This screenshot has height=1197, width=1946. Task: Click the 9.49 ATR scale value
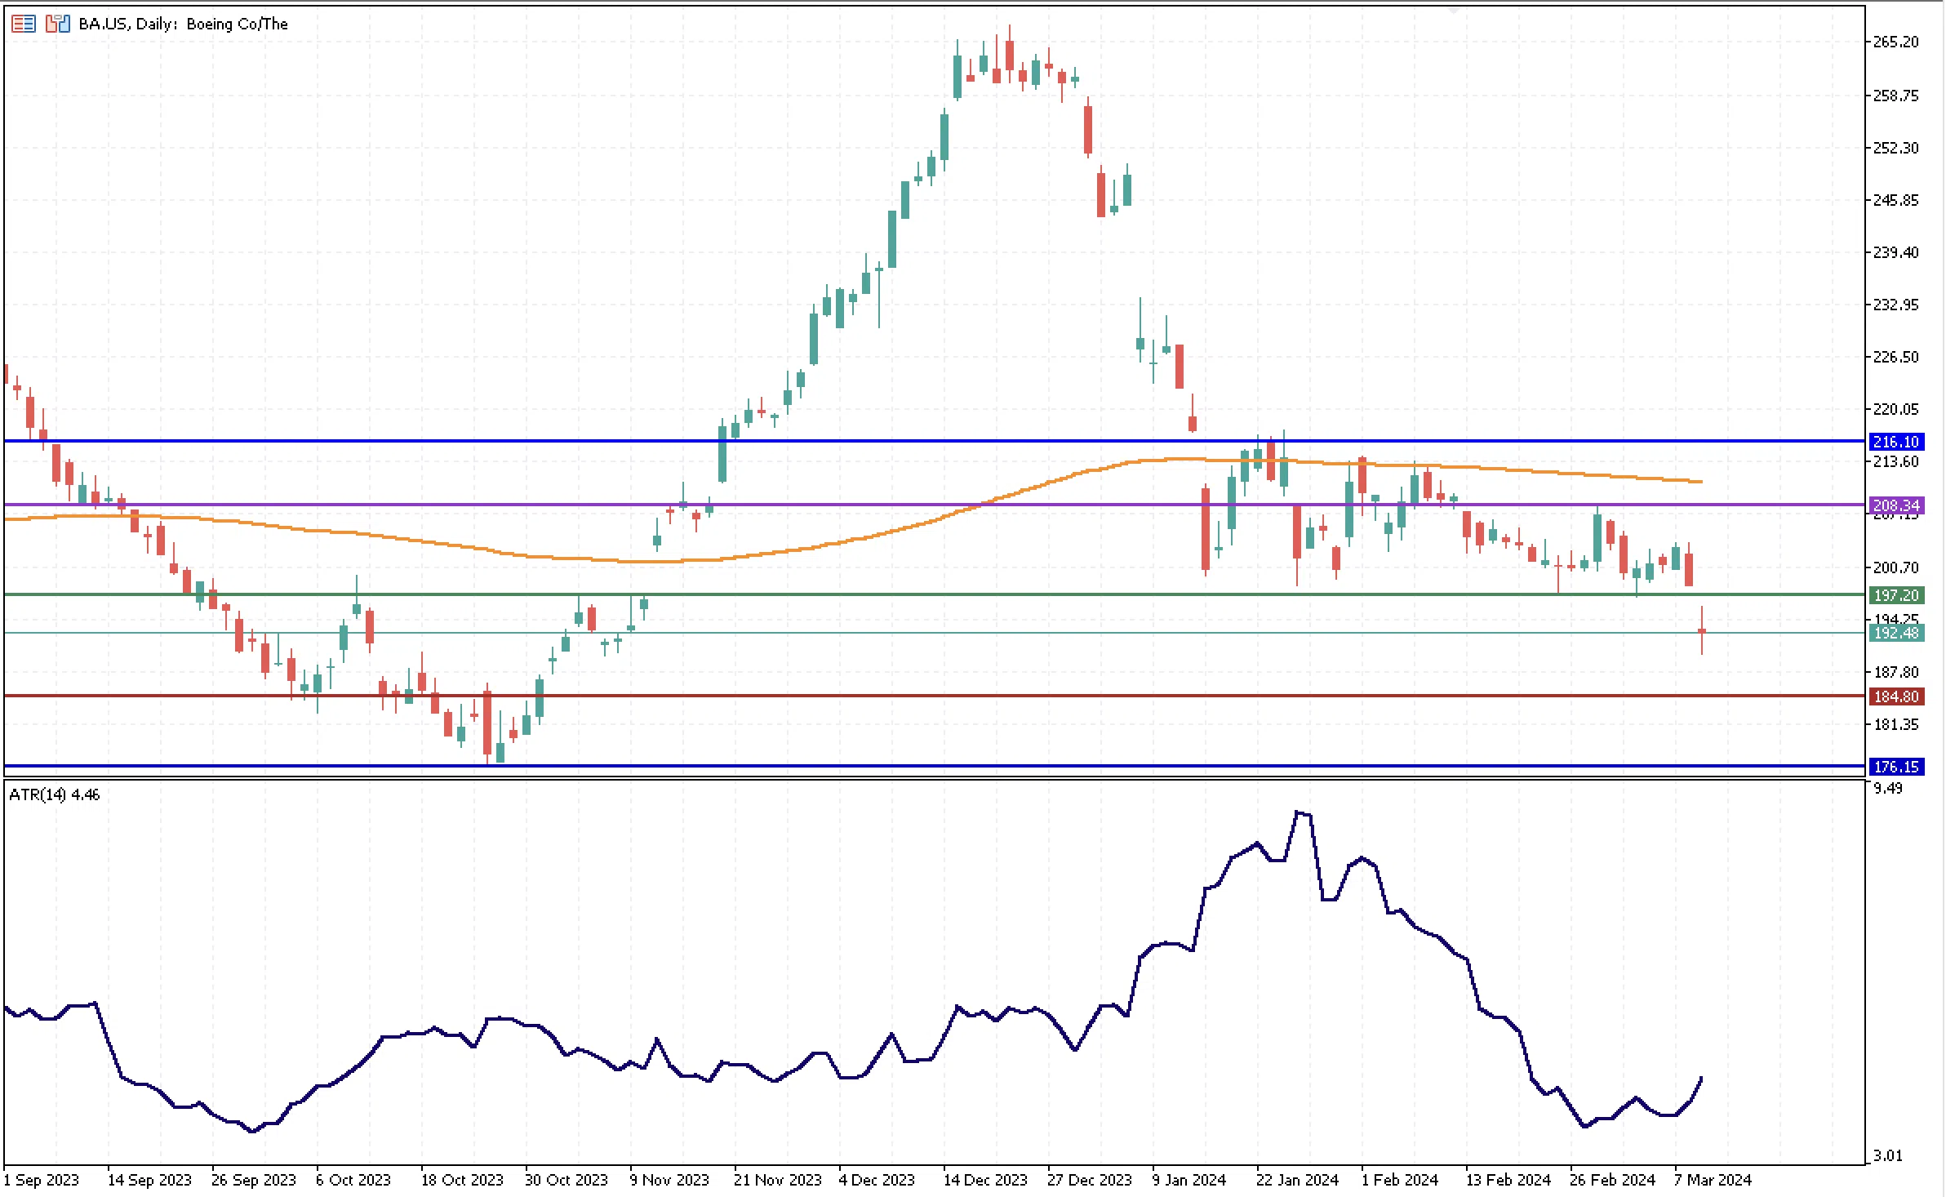(1888, 788)
